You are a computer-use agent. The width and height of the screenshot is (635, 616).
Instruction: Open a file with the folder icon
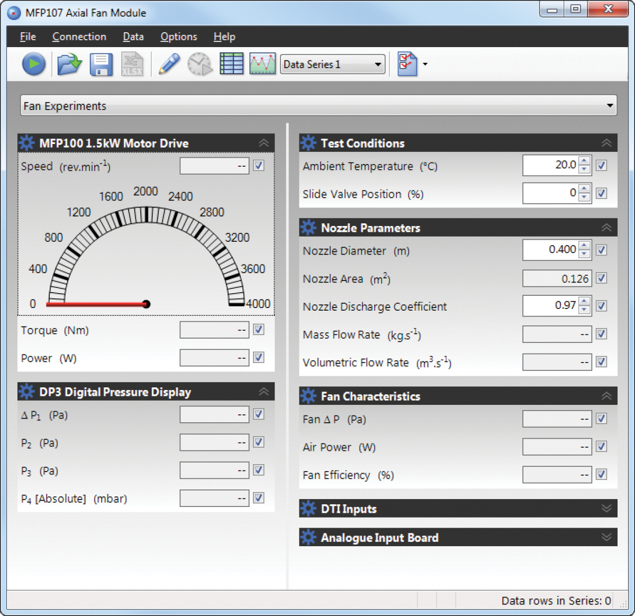(x=69, y=64)
